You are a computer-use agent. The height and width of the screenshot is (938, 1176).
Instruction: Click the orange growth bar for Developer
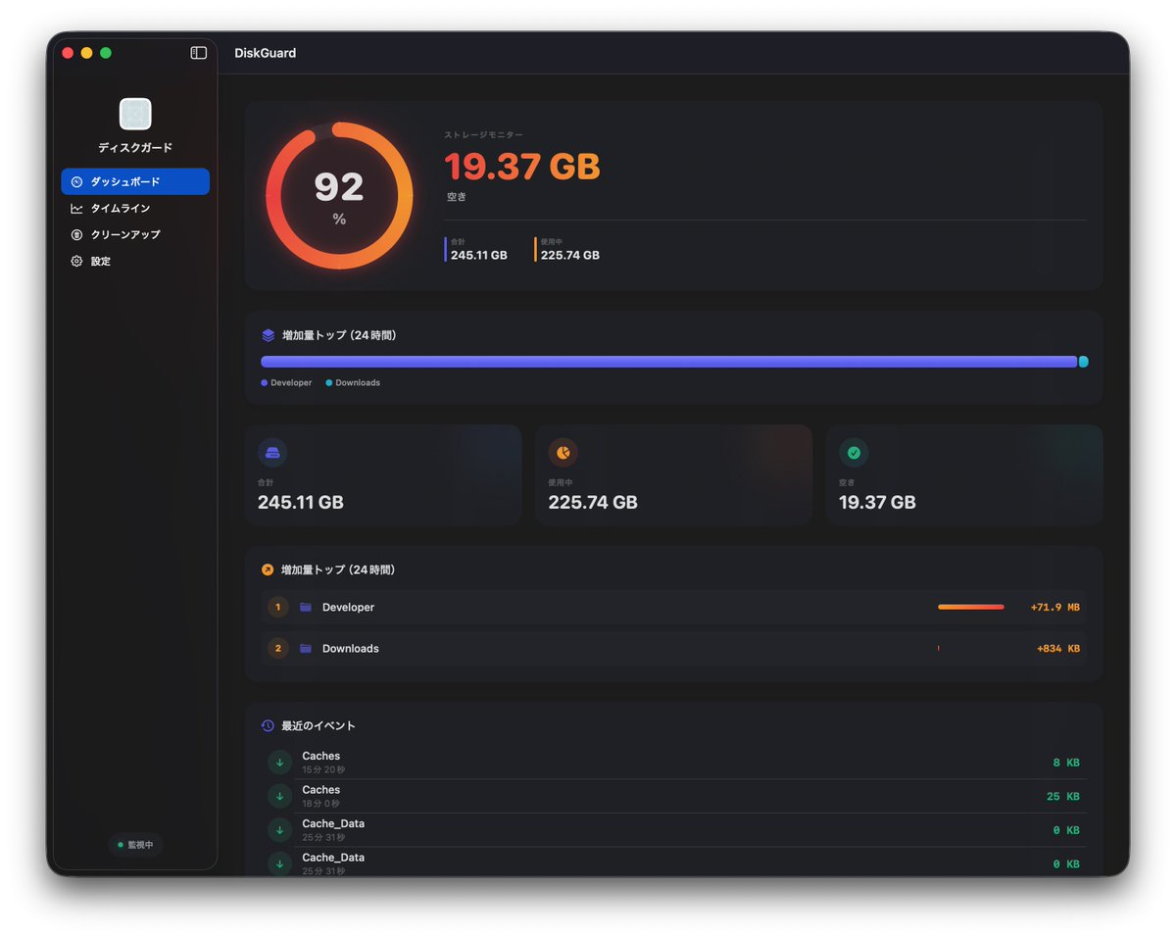click(x=971, y=607)
